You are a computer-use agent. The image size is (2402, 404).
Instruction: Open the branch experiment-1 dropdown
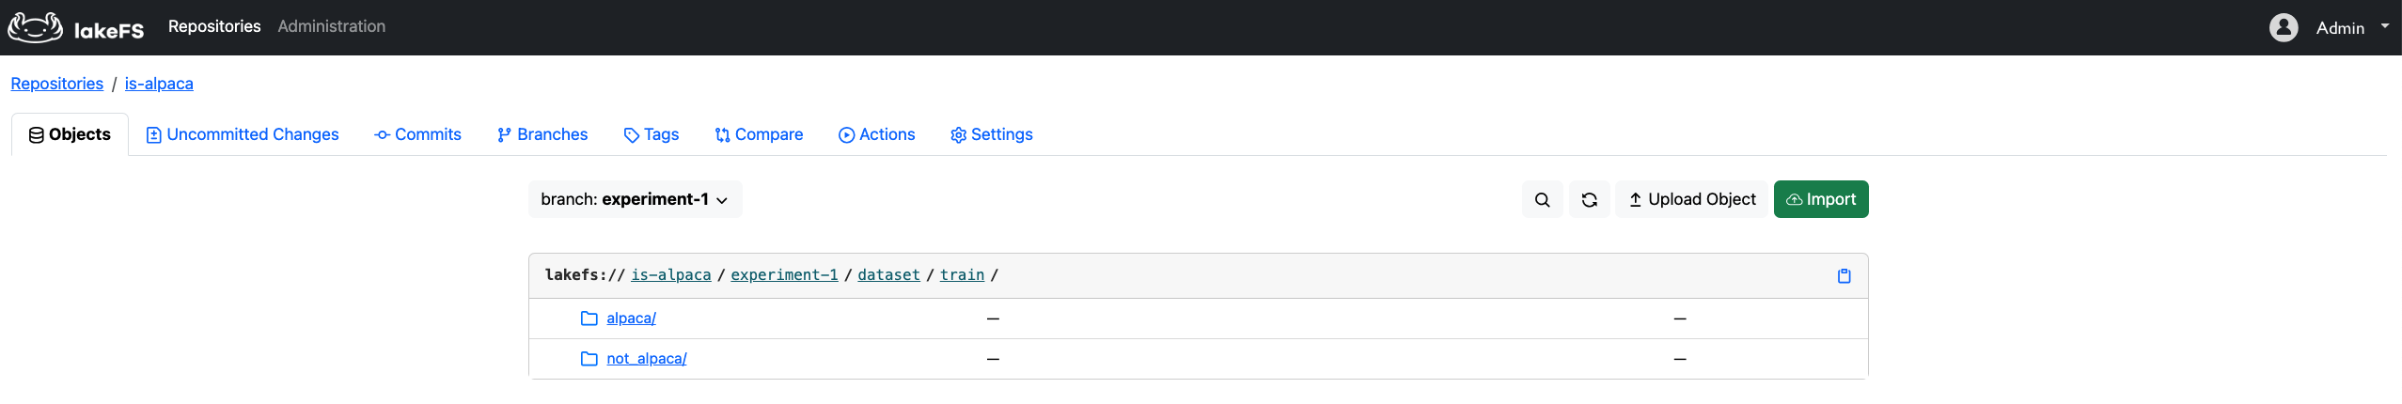coord(635,199)
